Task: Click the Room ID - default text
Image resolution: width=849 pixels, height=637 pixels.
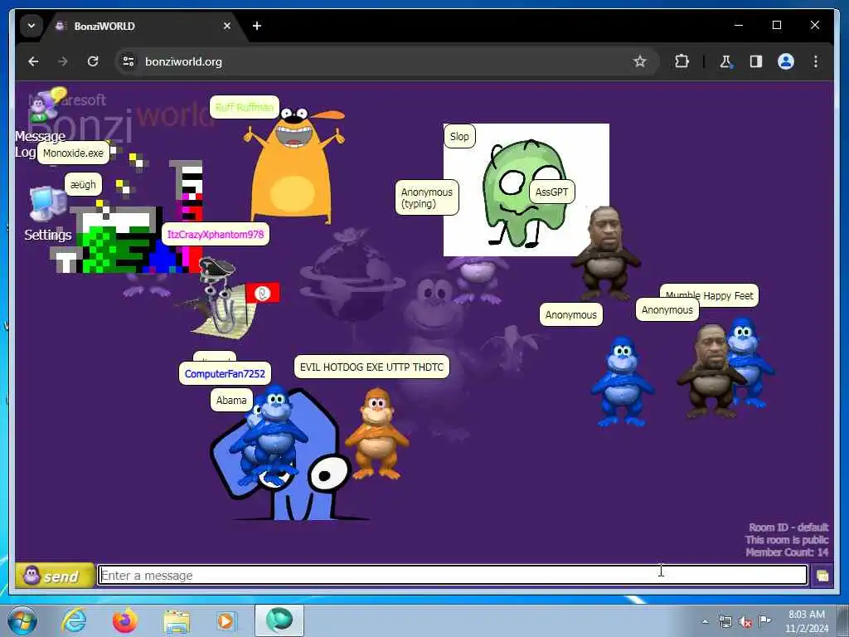Action: tap(788, 527)
